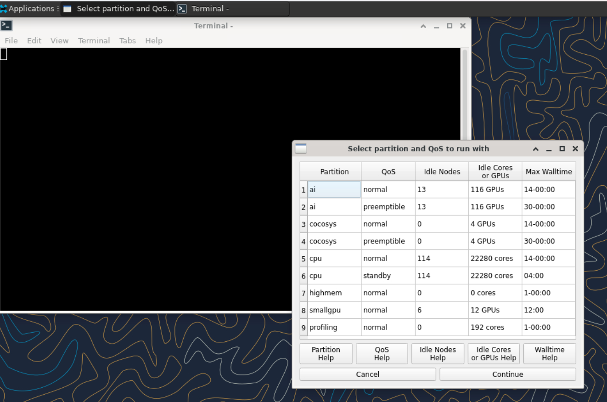Image resolution: width=607 pixels, height=402 pixels.
Task: Select the 'highmem' partition cell
Action: click(334, 293)
